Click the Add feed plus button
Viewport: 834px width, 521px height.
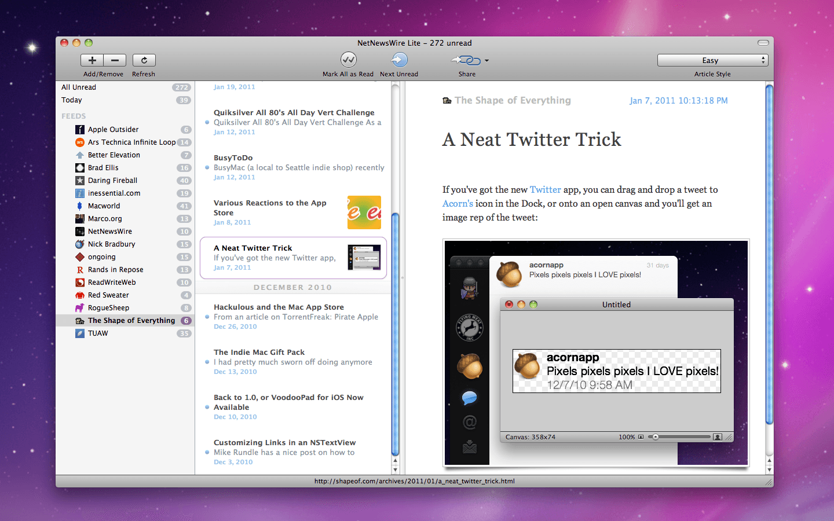(x=92, y=60)
